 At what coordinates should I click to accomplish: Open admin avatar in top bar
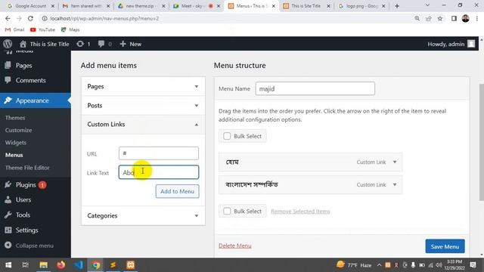pos(471,44)
